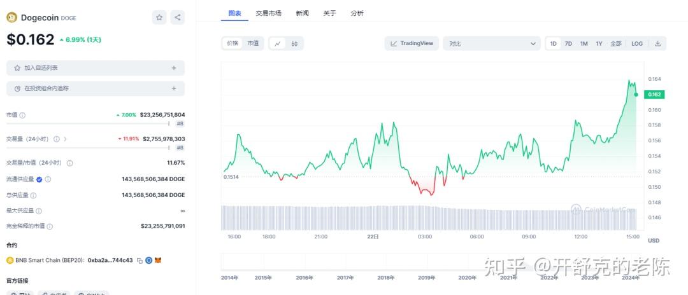Open the 关于 tab
The width and height of the screenshot is (688, 295).
point(329,13)
